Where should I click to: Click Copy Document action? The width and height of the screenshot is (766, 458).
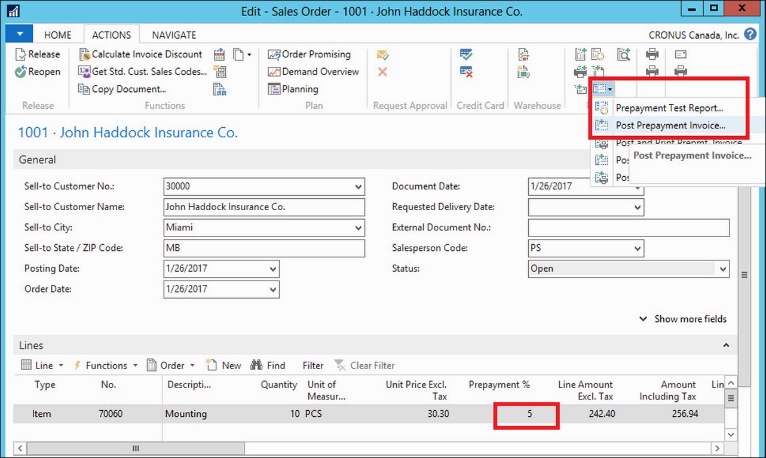tap(122, 89)
